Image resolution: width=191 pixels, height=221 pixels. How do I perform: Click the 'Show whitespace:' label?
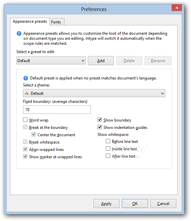pos(113,135)
